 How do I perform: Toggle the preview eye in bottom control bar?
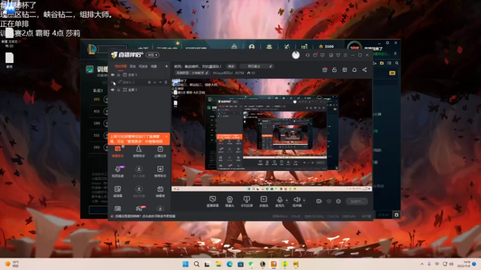coord(329,201)
